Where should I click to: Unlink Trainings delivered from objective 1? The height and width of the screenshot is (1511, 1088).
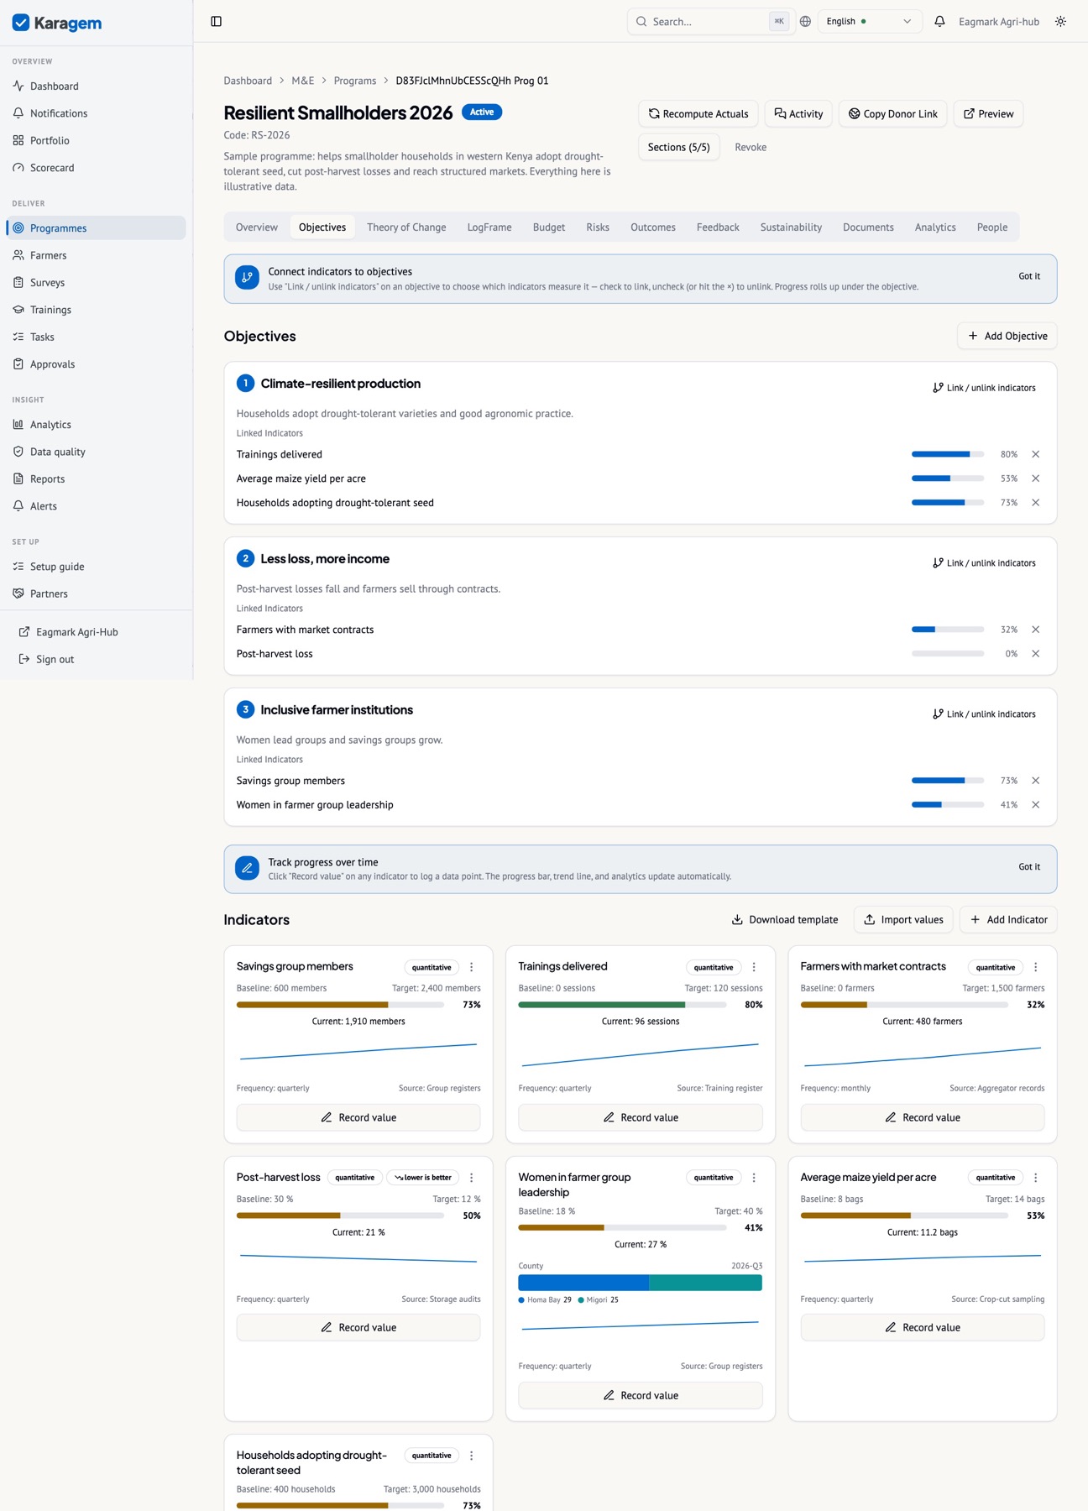1035,454
